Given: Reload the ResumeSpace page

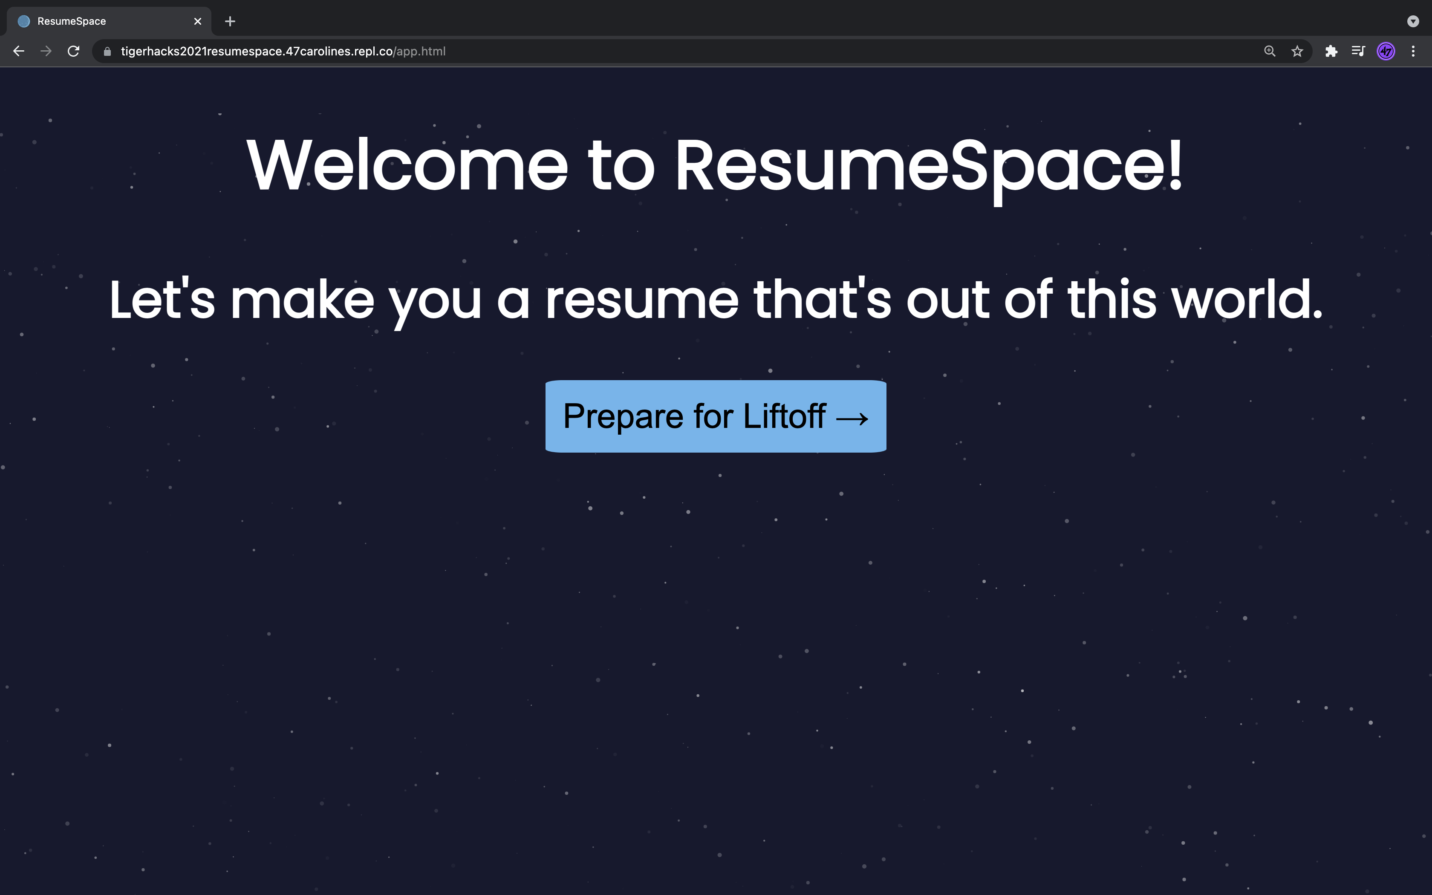Looking at the screenshot, I should 73,52.
